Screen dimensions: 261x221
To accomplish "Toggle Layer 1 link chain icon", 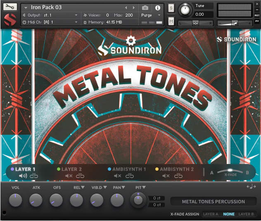I will (34, 176).
